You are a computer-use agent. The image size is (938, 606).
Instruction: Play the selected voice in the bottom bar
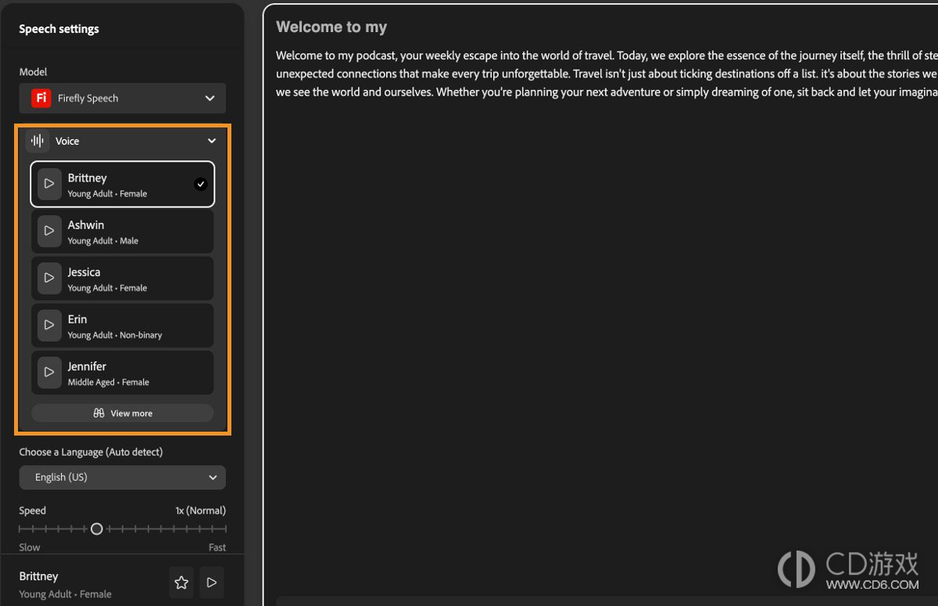(211, 583)
